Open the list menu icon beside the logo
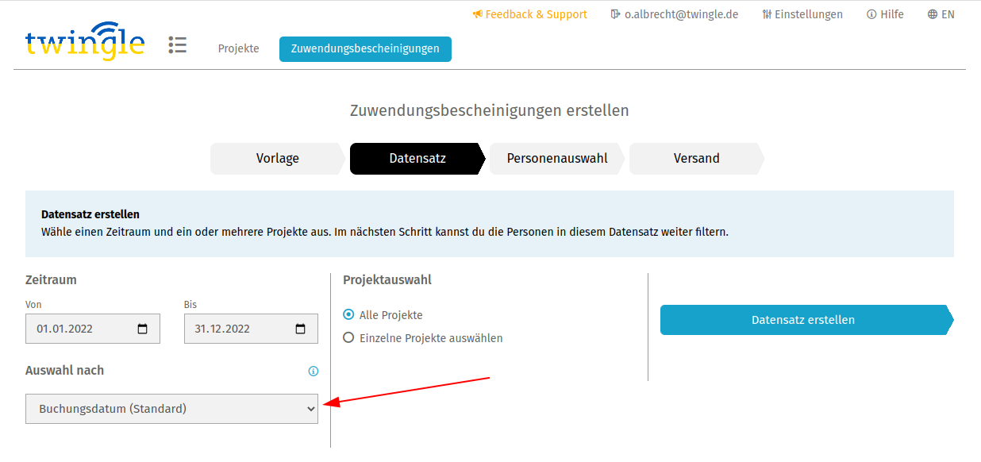The height and width of the screenshot is (462, 981). (178, 45)
